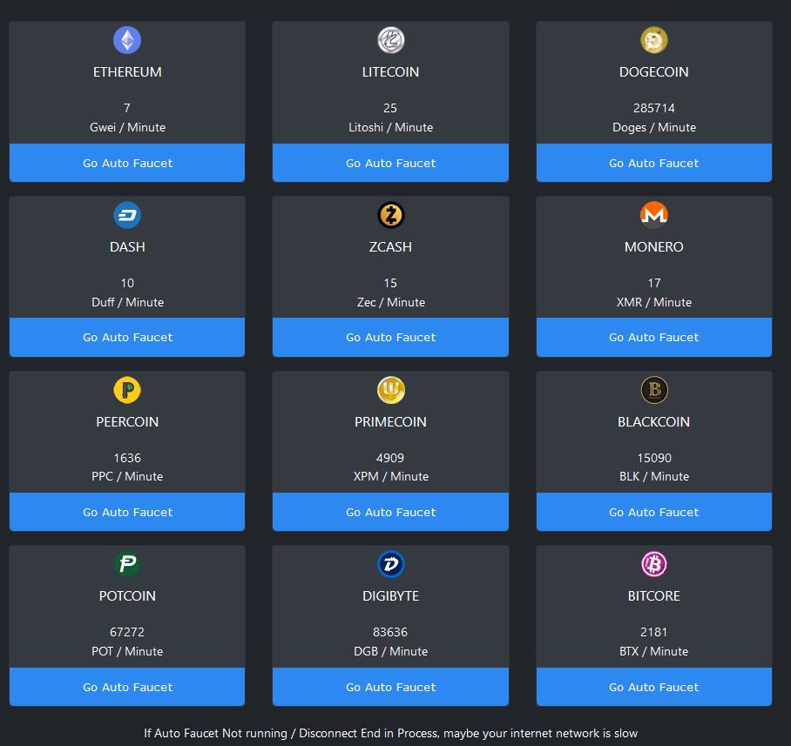
Task: Select the MONERO card title
Action: [653, 247]
